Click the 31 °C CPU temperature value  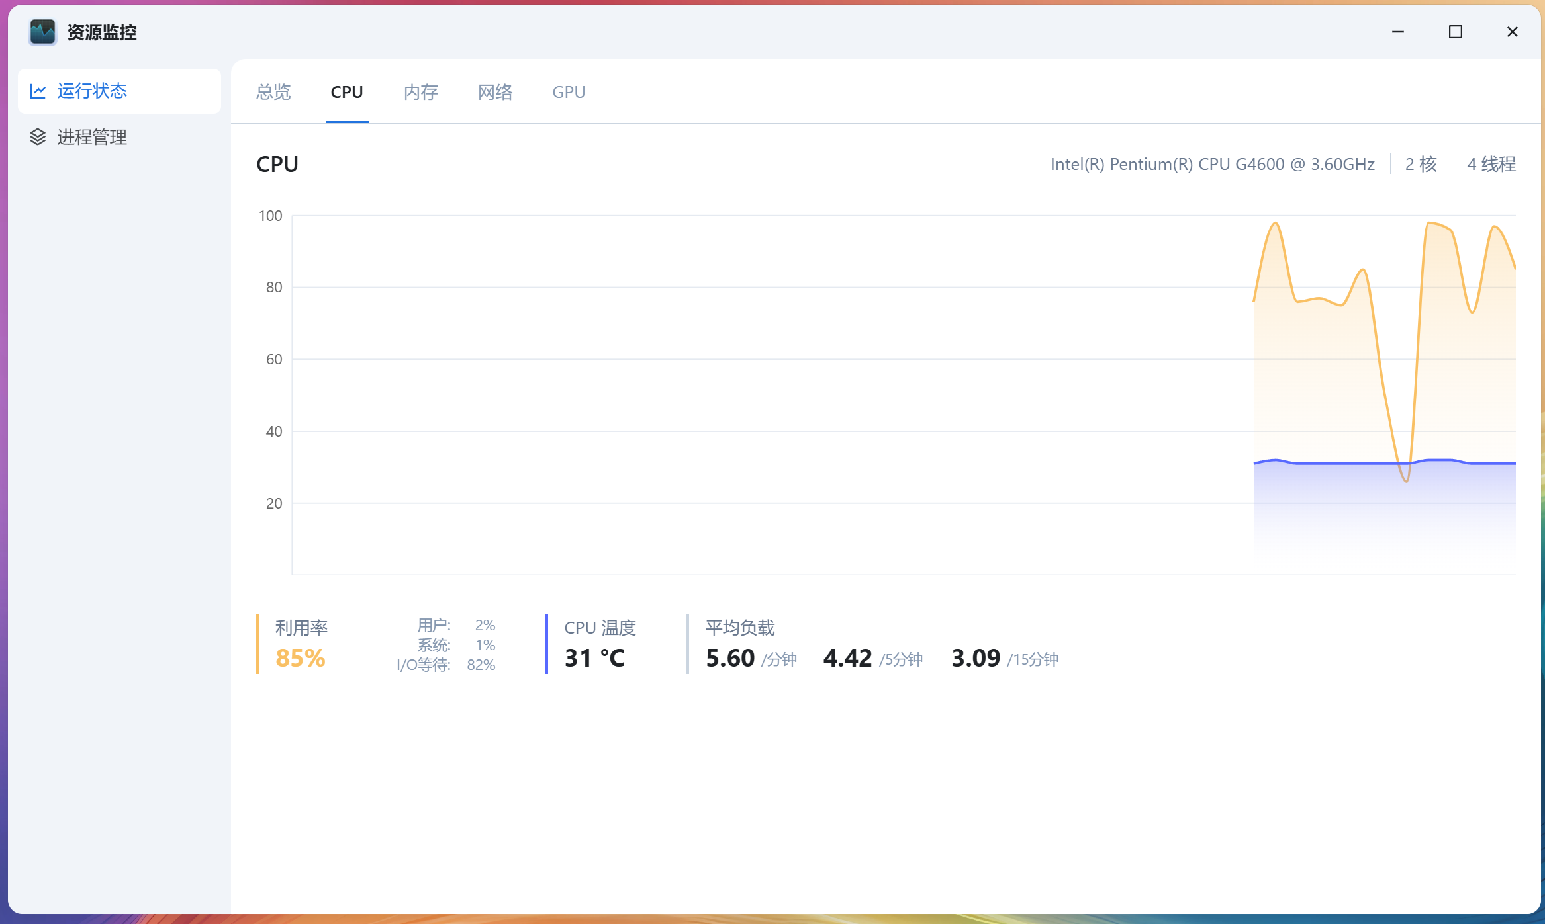point(594,658)
